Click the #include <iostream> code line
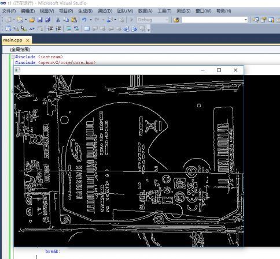Viewport: 280px width, 259px height. (x=39, y=57)
